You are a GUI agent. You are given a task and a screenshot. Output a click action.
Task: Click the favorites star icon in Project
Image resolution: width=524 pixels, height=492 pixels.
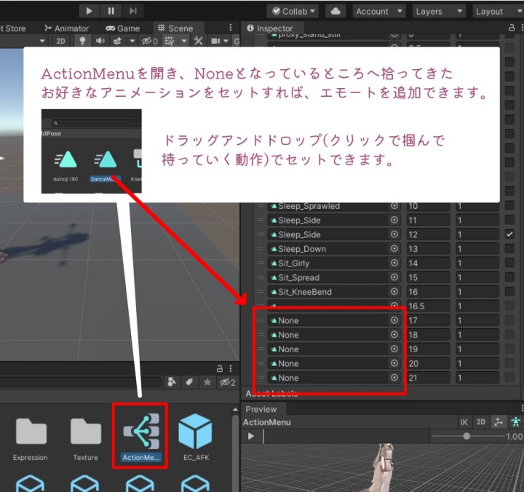click(207, 382)
